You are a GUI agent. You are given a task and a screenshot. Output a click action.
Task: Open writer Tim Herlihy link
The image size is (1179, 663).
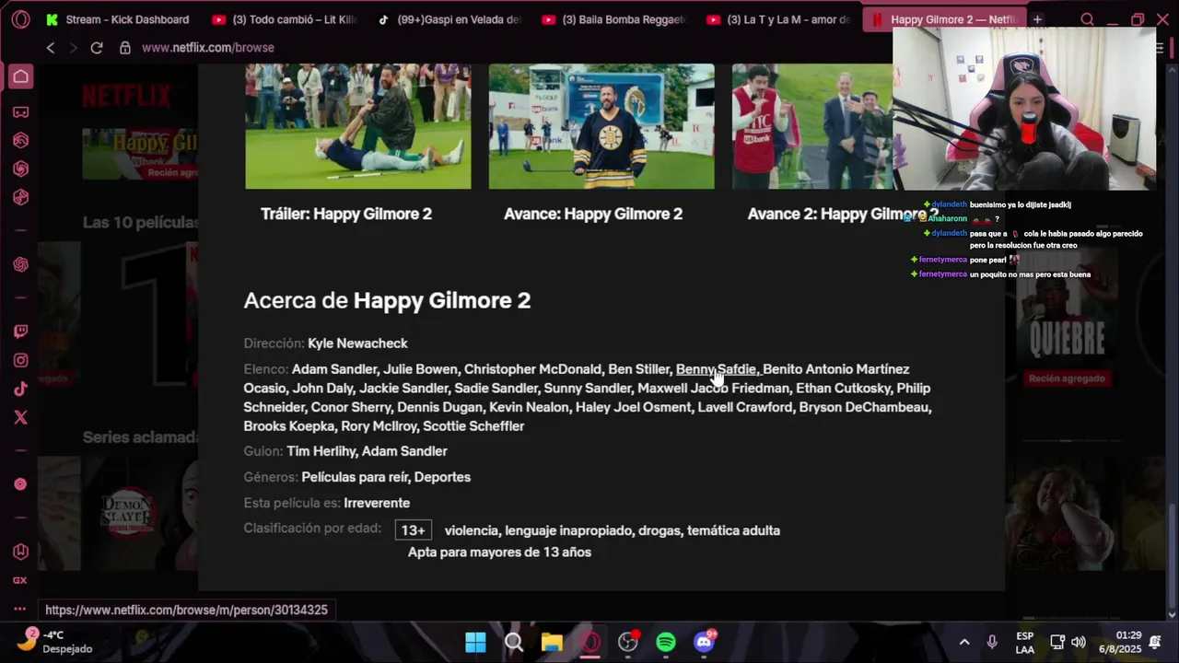(x=320, y=451)
